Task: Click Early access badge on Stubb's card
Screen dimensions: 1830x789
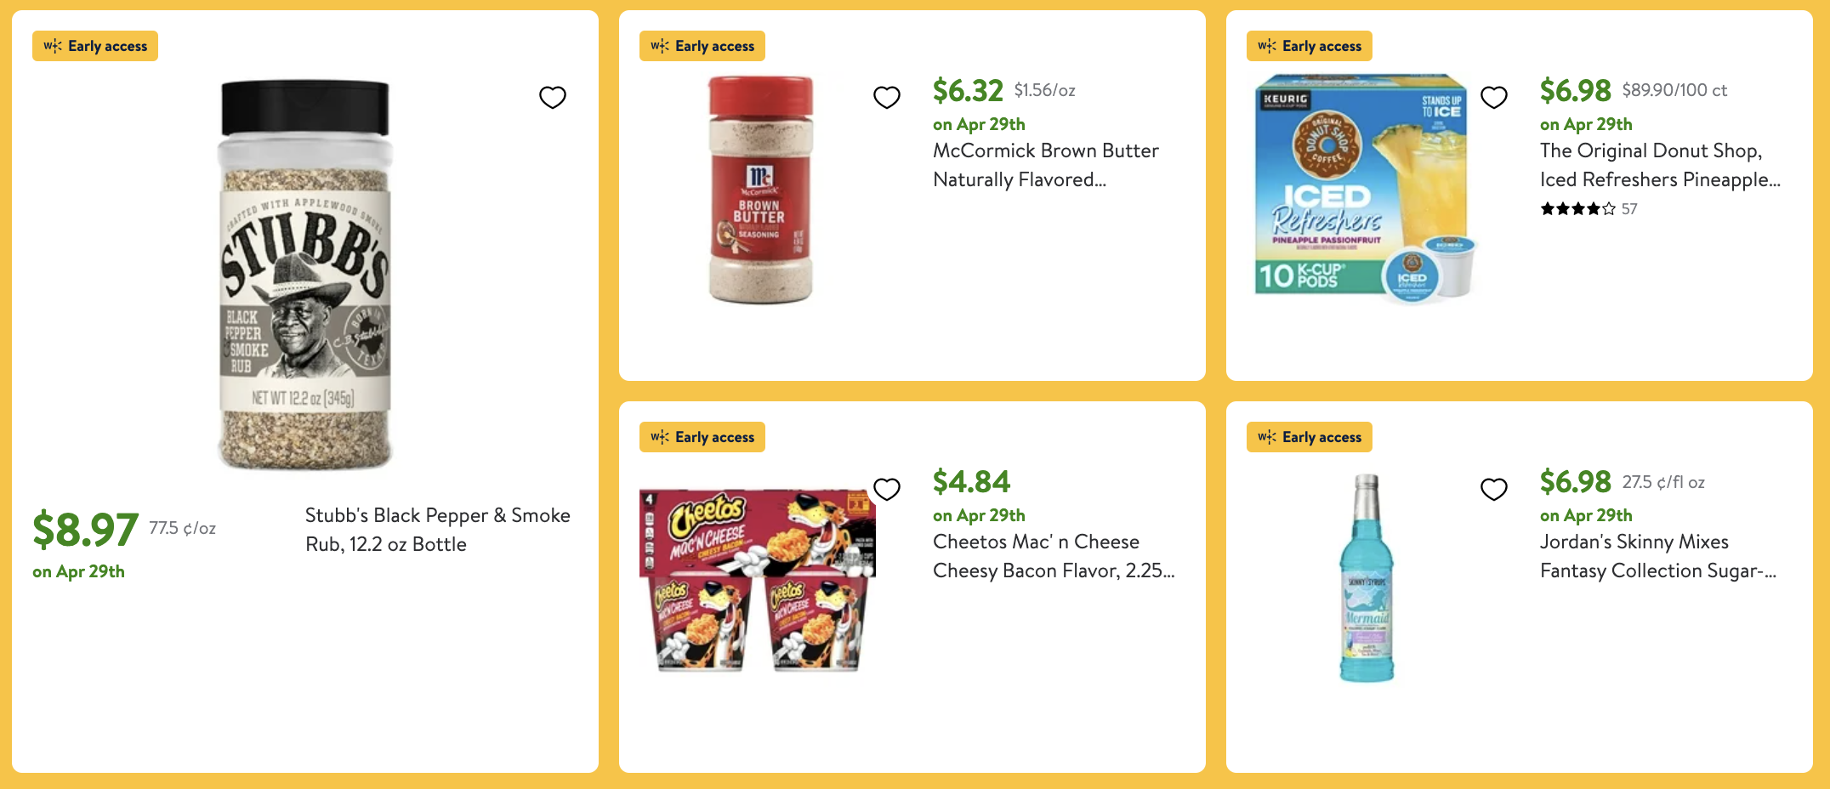Action: [x=95, y=46]
